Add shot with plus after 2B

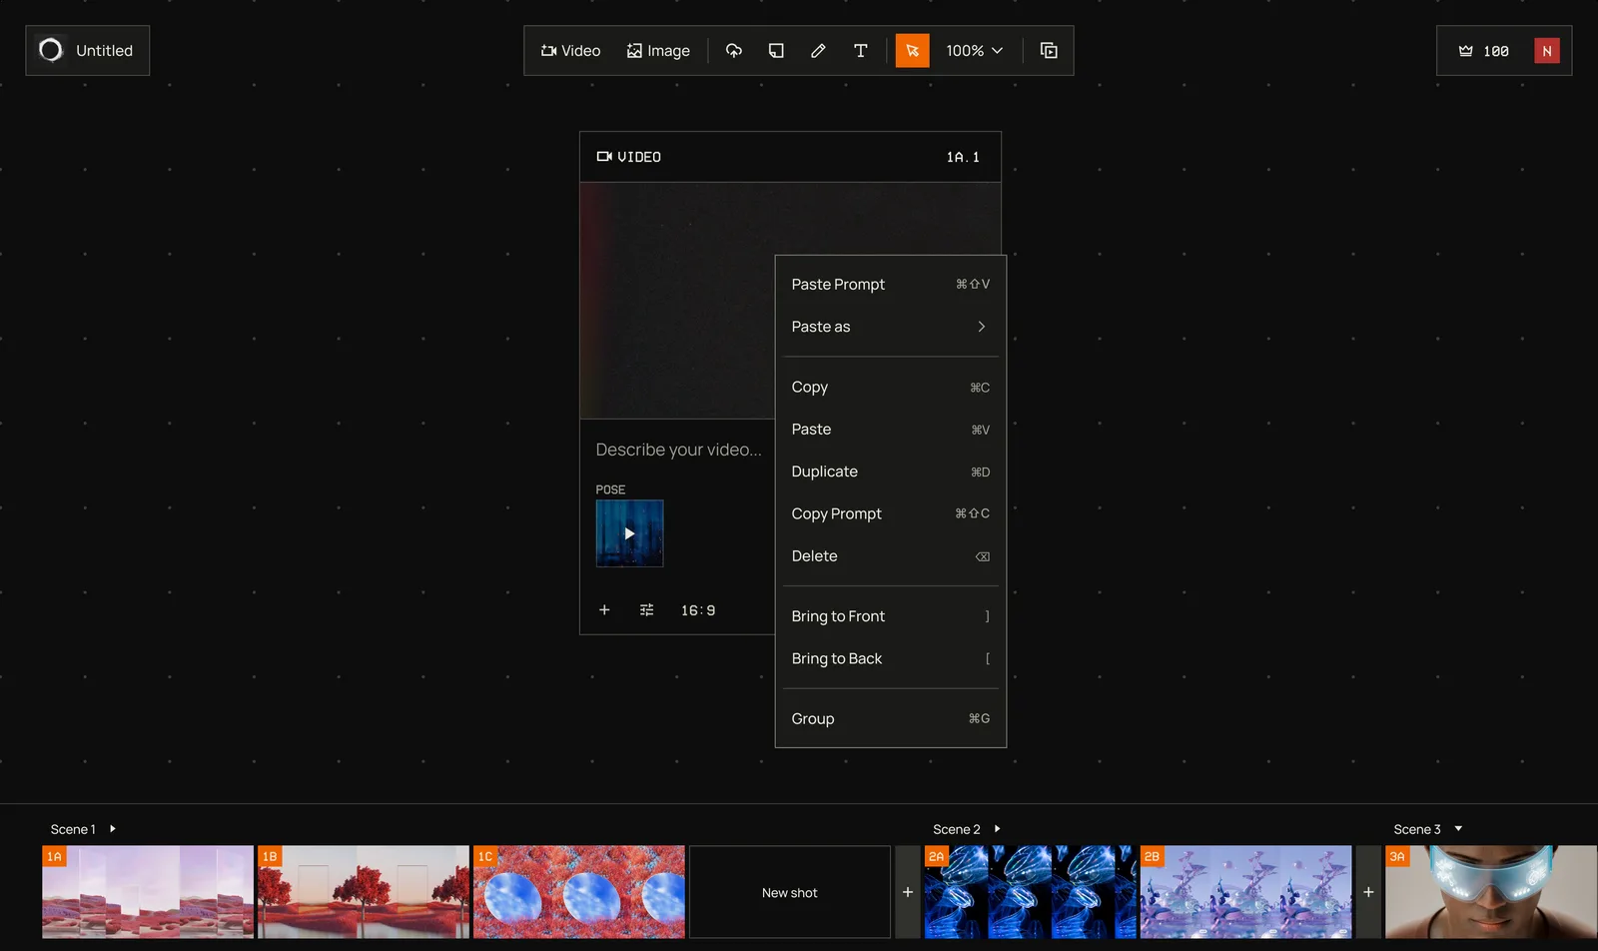(x=1368, y=892)
